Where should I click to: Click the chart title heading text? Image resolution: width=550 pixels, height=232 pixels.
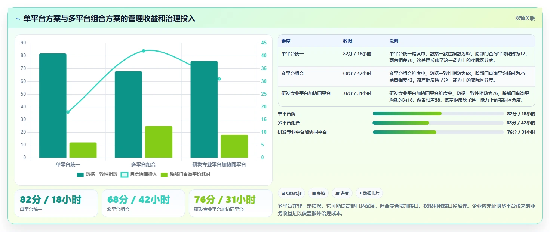pyautogui.click(x=109, y=19)
